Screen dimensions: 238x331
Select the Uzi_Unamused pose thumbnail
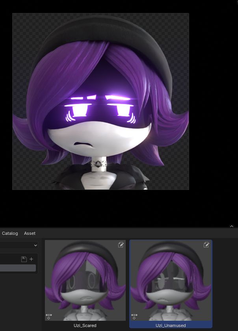tap(171, 280)
